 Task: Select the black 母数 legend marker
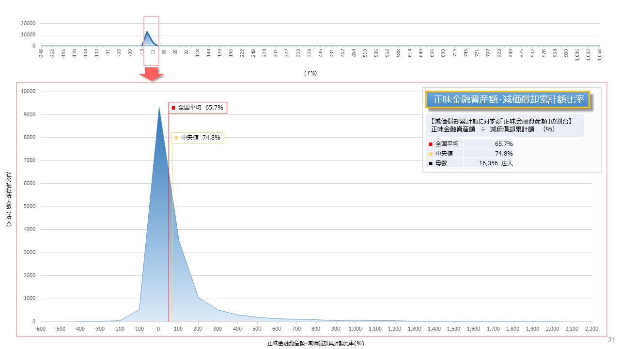430,163
